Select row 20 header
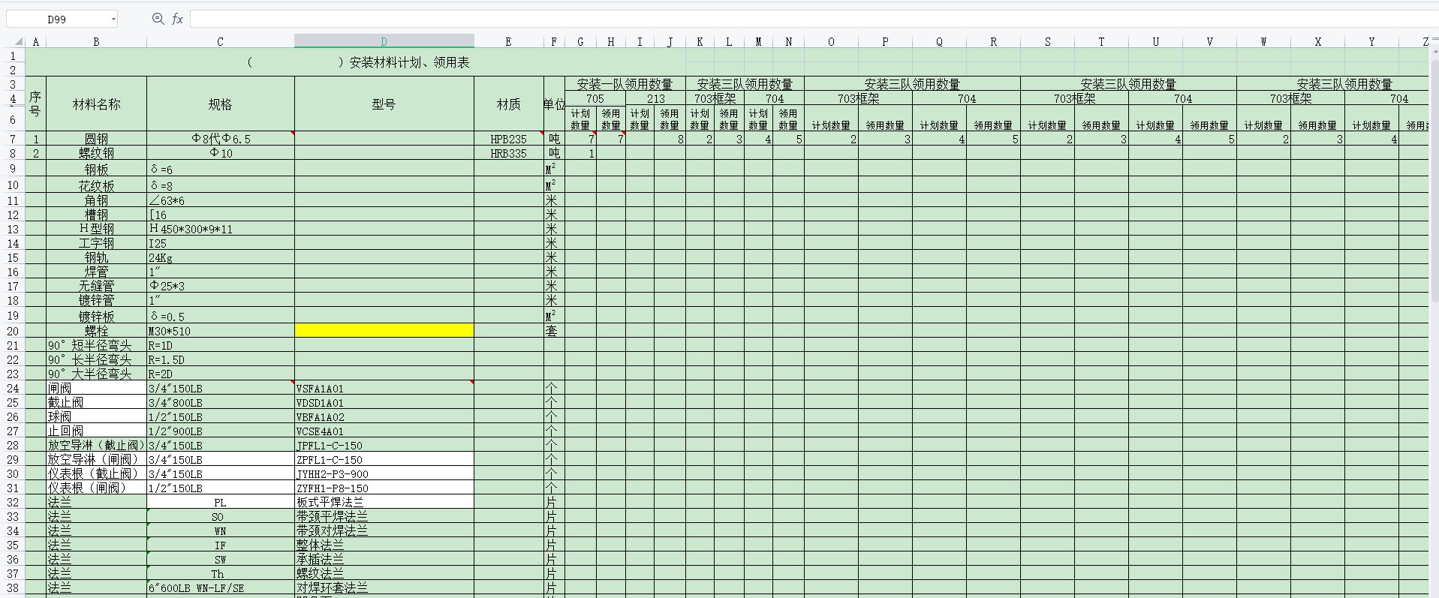Screen dimensions: 1439x598 [13, 331]
